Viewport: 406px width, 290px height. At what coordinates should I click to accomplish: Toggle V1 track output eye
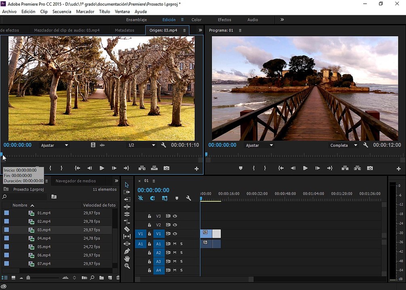coord(175,234)
